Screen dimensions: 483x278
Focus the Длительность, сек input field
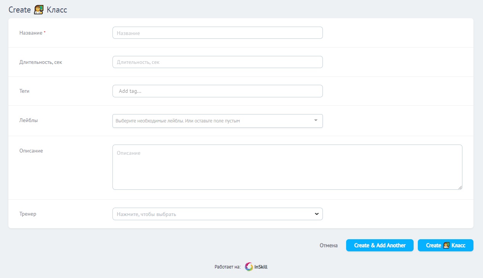217,62
